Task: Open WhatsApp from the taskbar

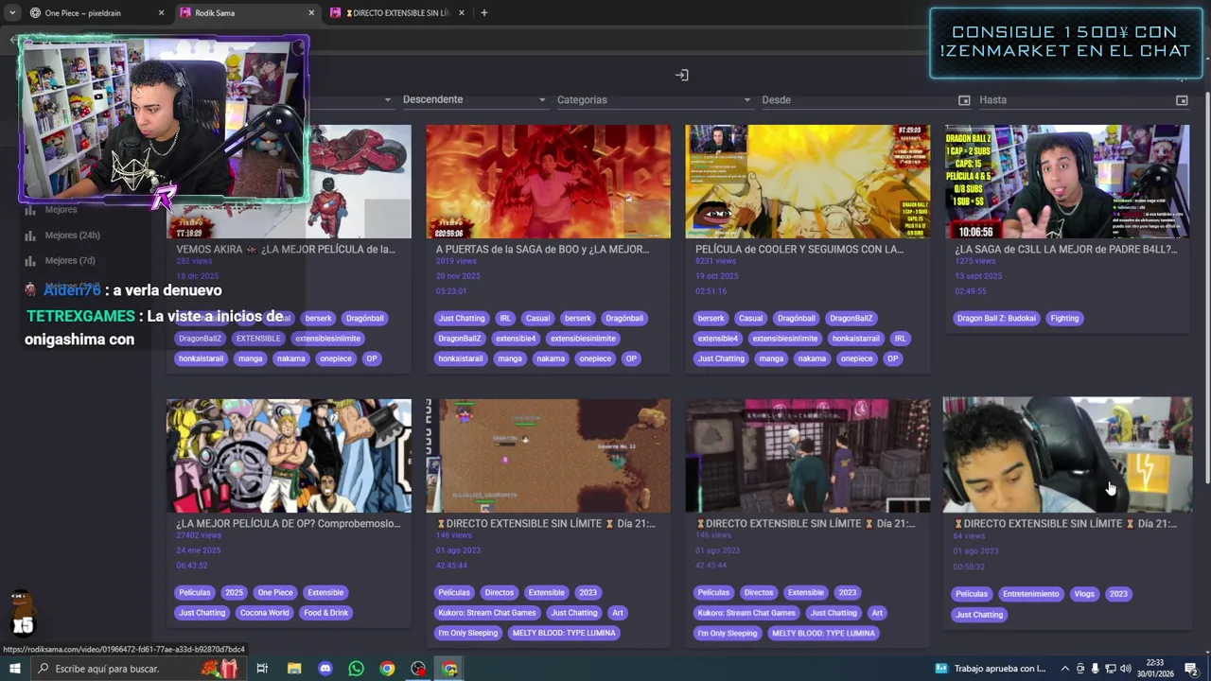Action: (x=356, y=669)
